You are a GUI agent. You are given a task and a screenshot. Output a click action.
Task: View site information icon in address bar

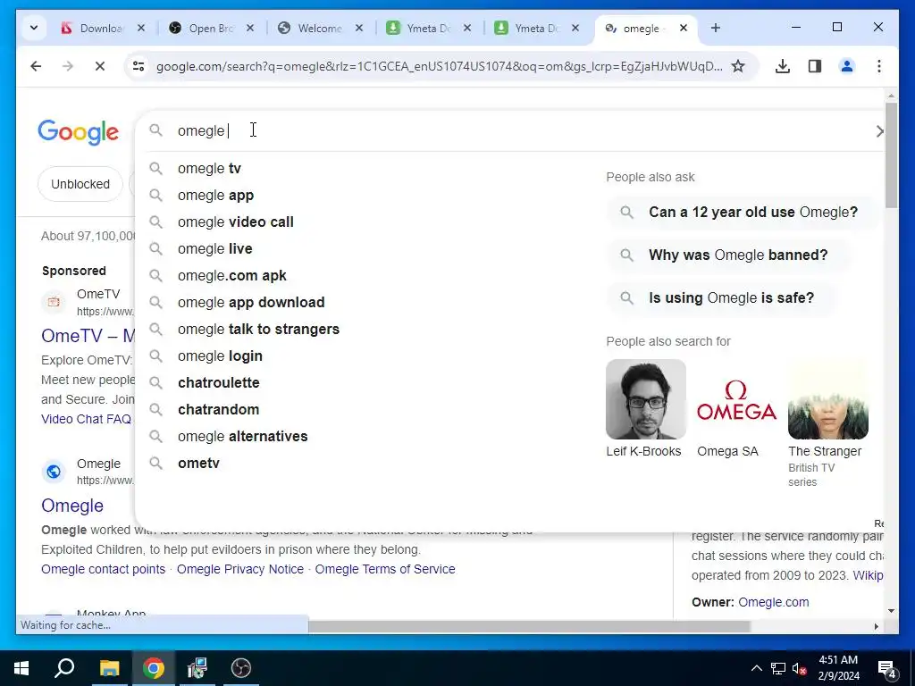pos(139,66)
